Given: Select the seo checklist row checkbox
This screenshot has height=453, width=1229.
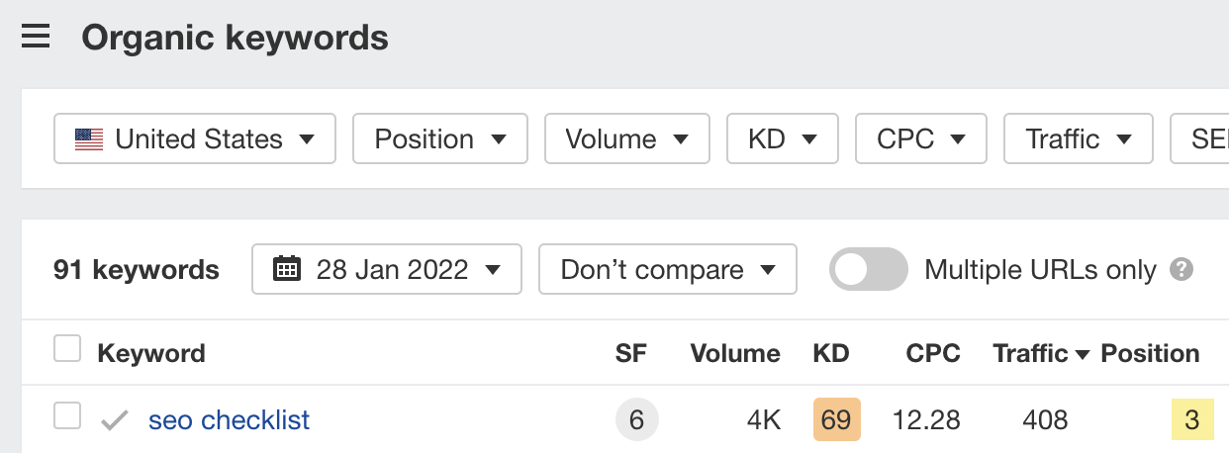Looking at the screenshot, I should (x=67, y=417).
